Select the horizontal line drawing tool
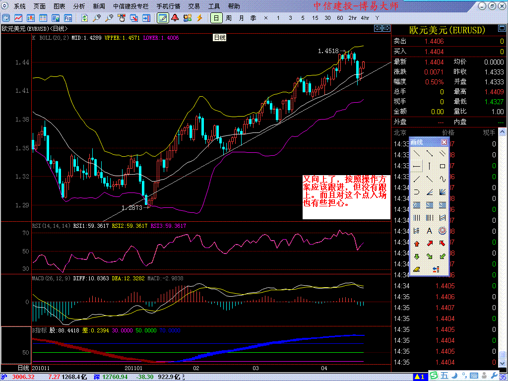 pyautogui.click(x=417, y=167)
